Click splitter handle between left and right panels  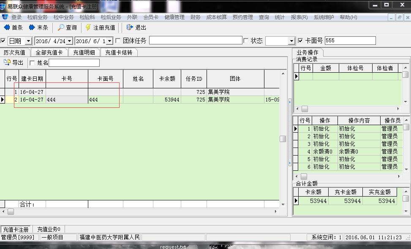(290, 132)
